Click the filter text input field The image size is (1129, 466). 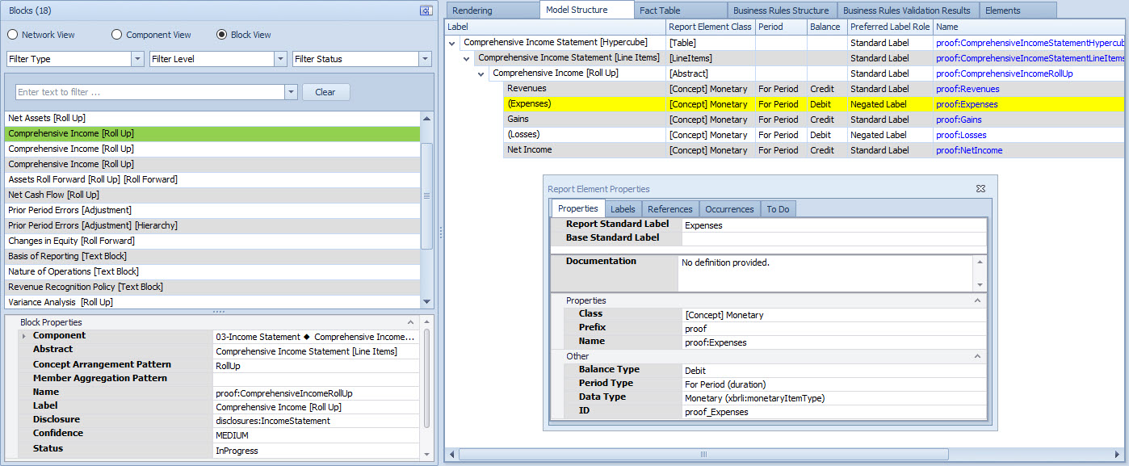pos(149,92)
